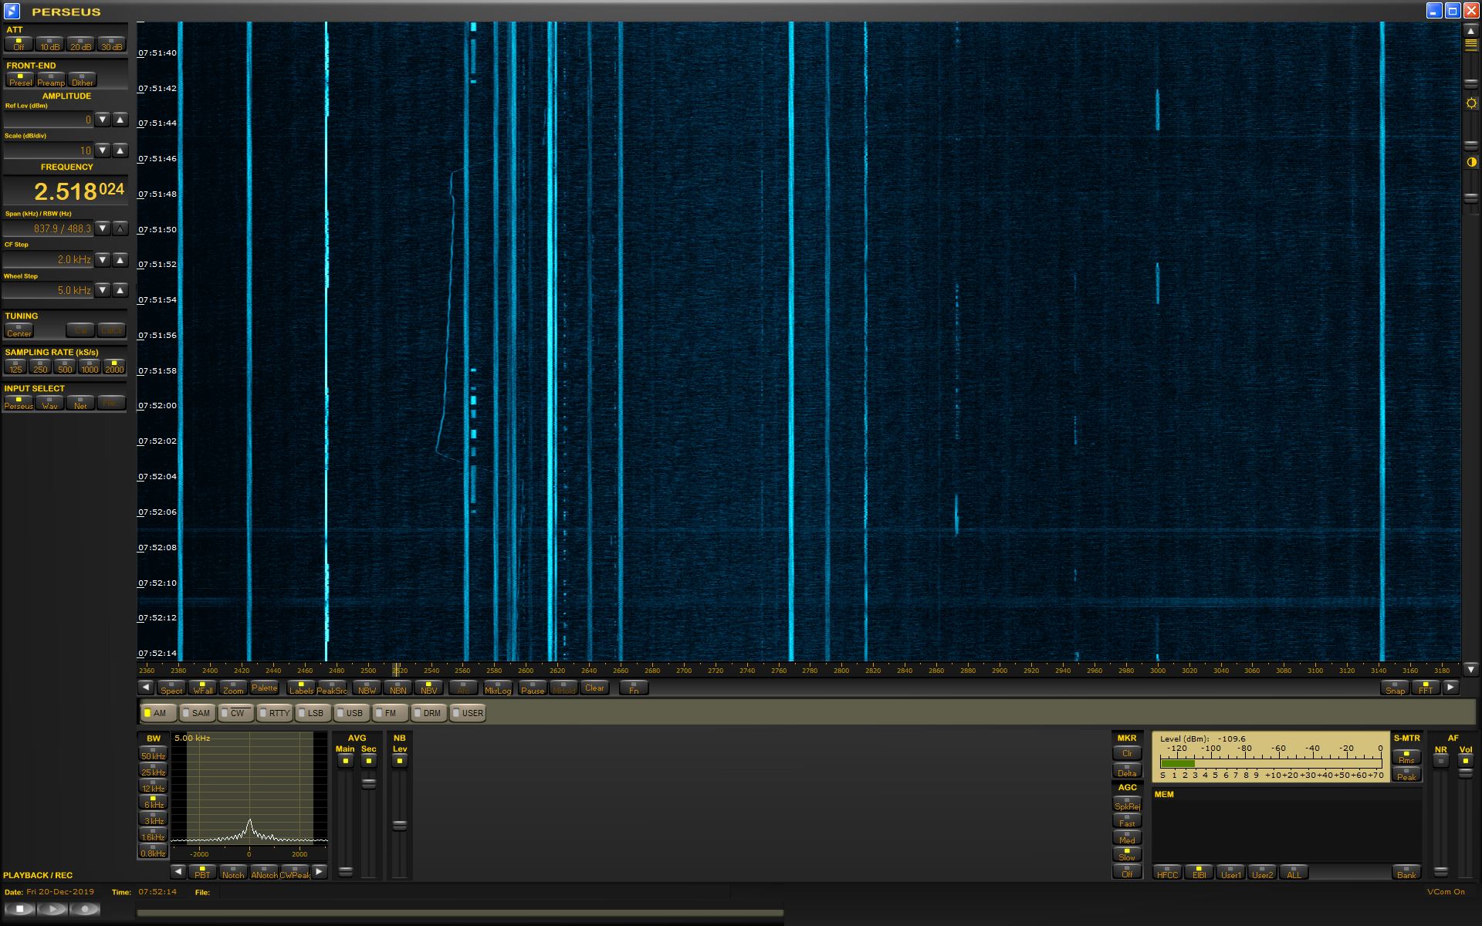Viewport: 1482px width, 926px height.
Task: Click the Palette button
Action: click(x=264, y=688)
